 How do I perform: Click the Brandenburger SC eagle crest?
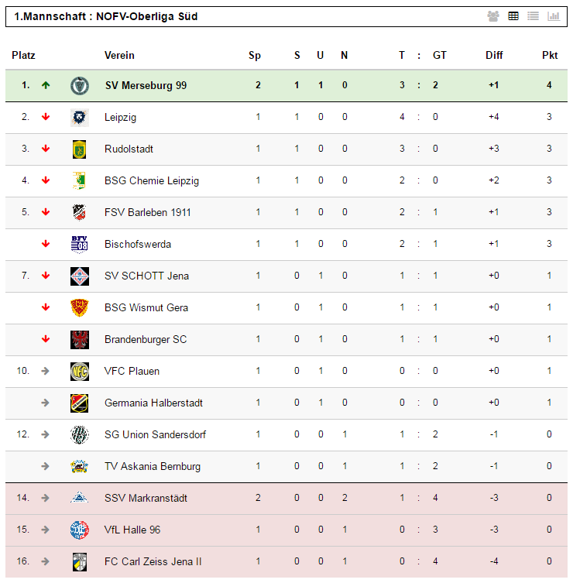click(80, 339)
